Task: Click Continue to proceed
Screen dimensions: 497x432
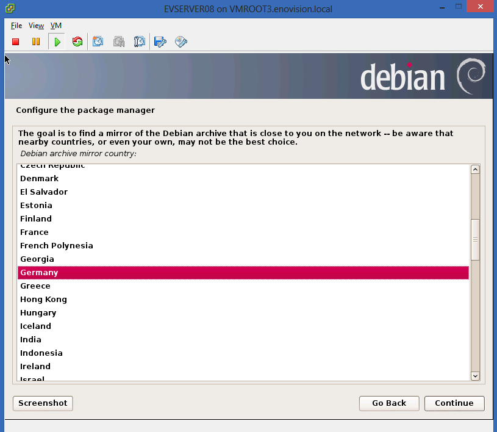Action: click(x=454, y=403)
